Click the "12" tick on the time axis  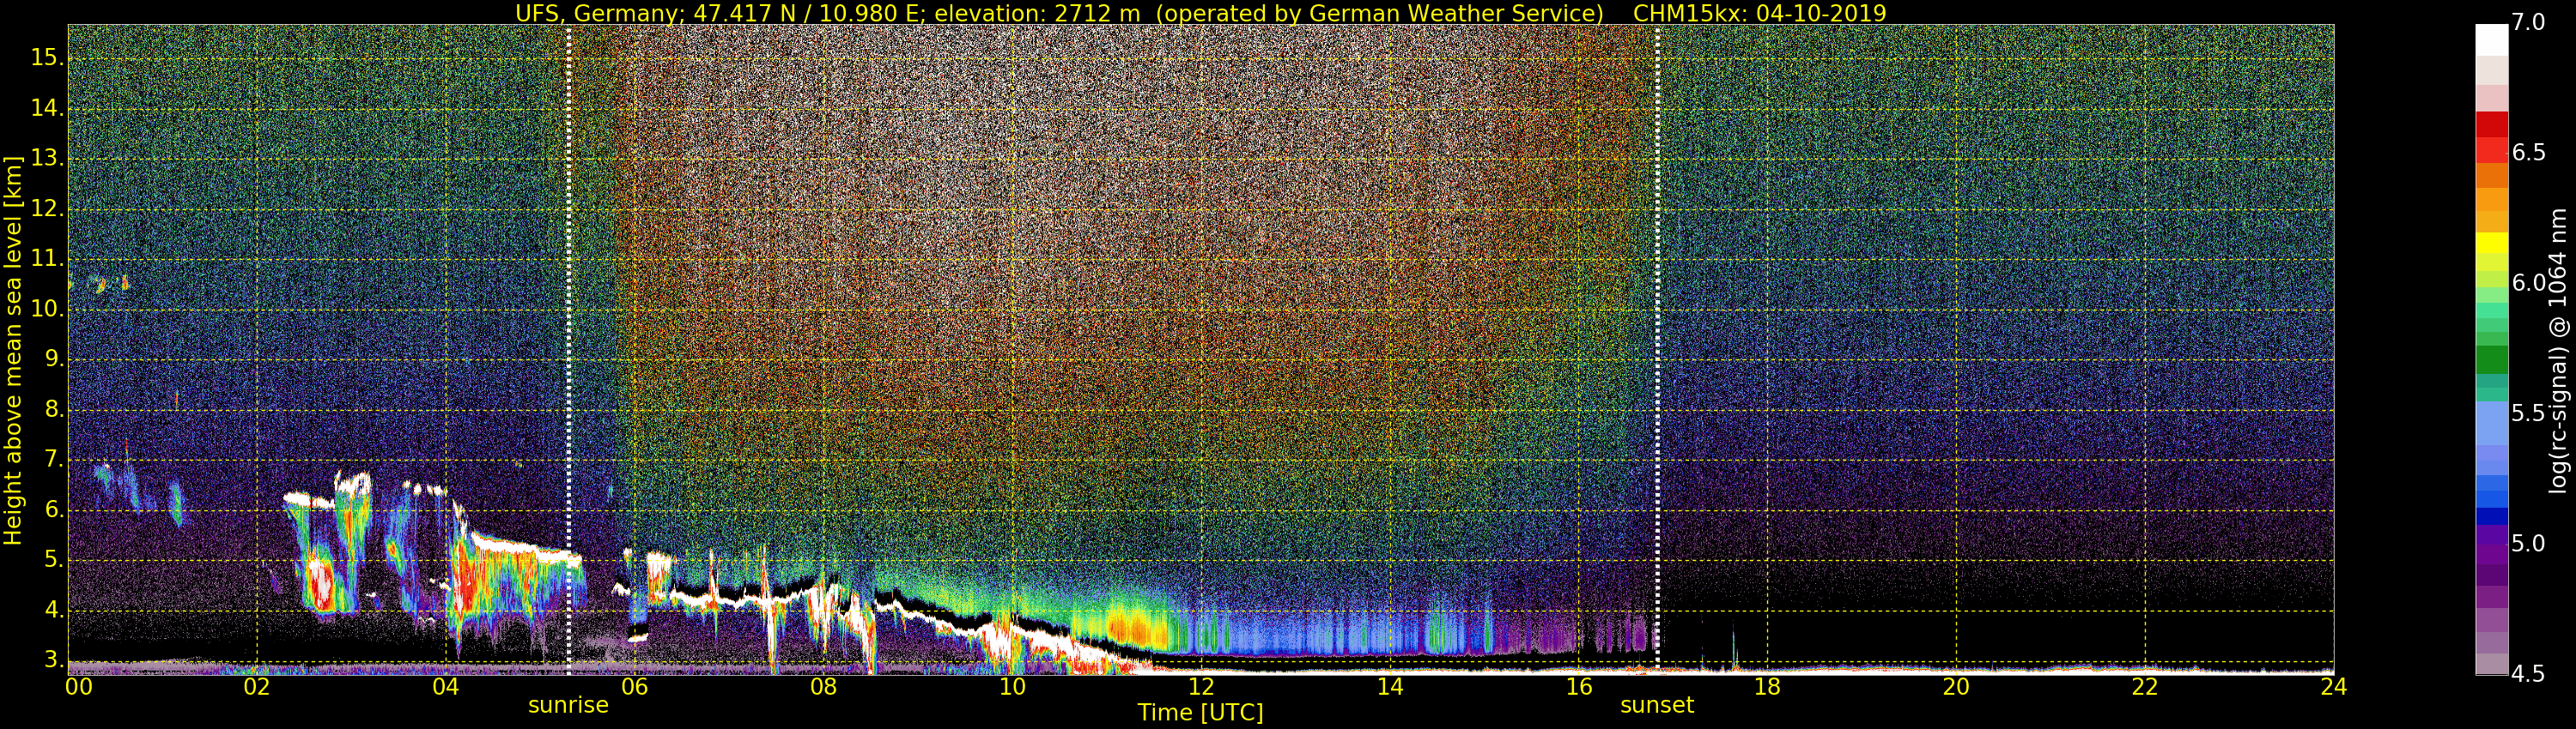pyautogui.click(x=1201, y=687)
